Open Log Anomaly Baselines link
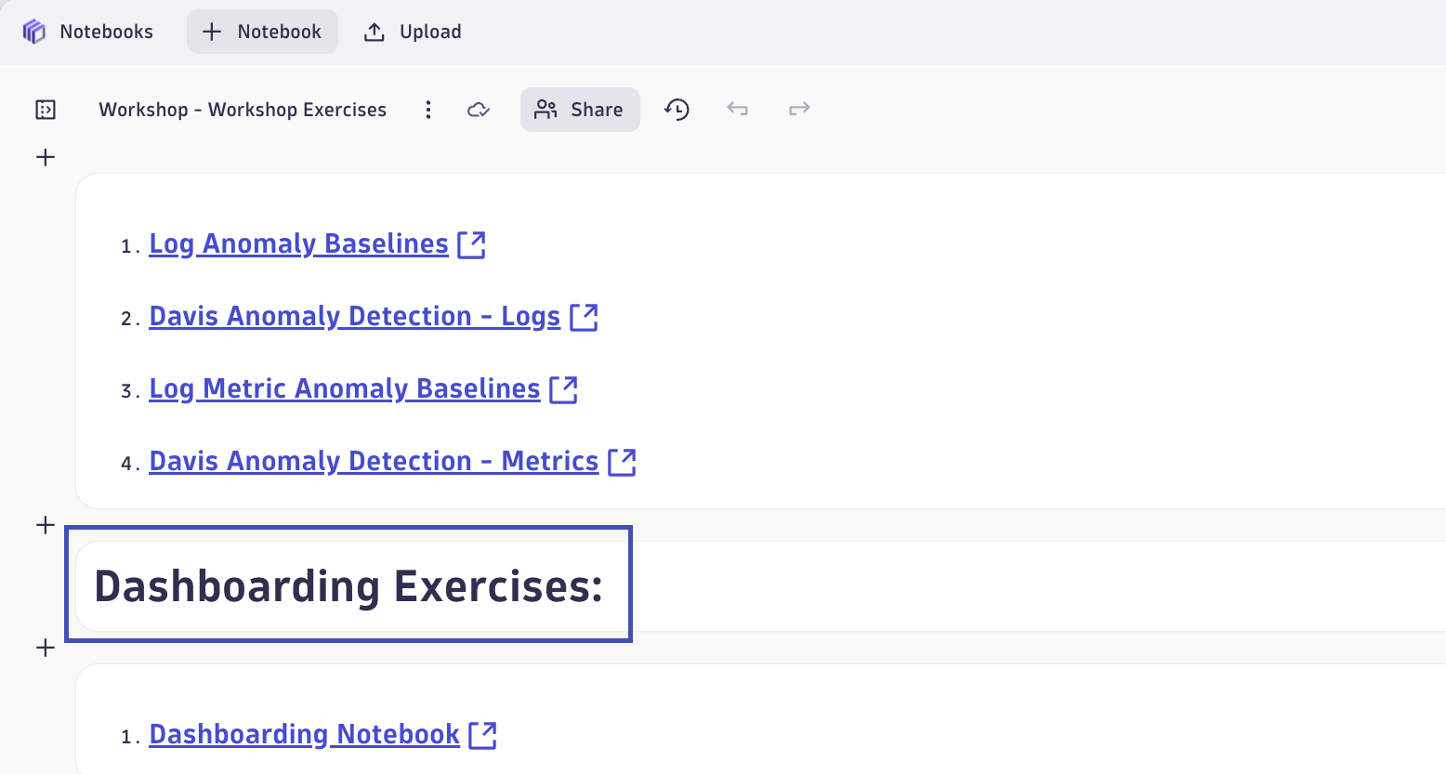 coord(298,243)
